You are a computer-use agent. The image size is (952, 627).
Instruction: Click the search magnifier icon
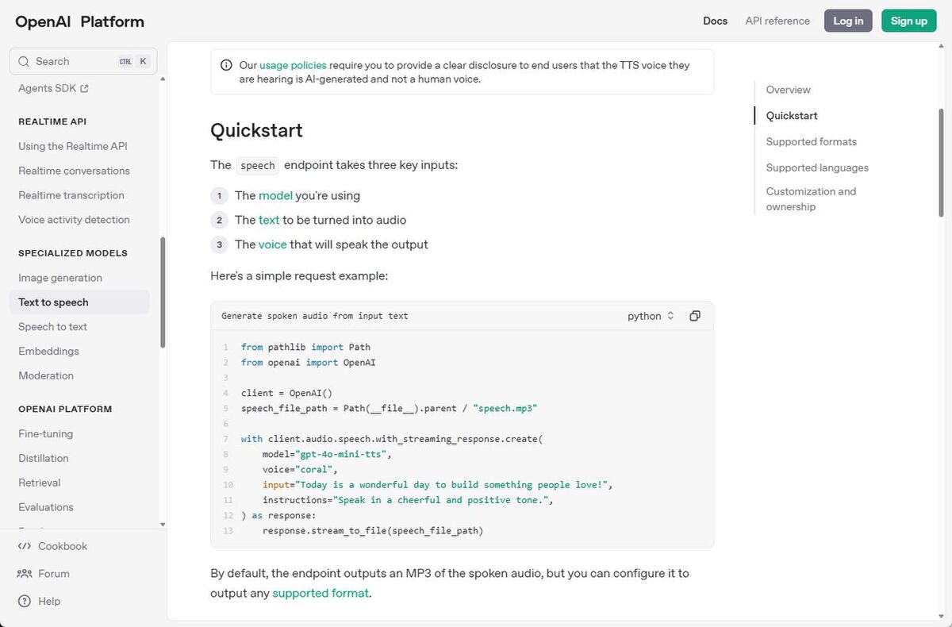[x=23, y=61]
